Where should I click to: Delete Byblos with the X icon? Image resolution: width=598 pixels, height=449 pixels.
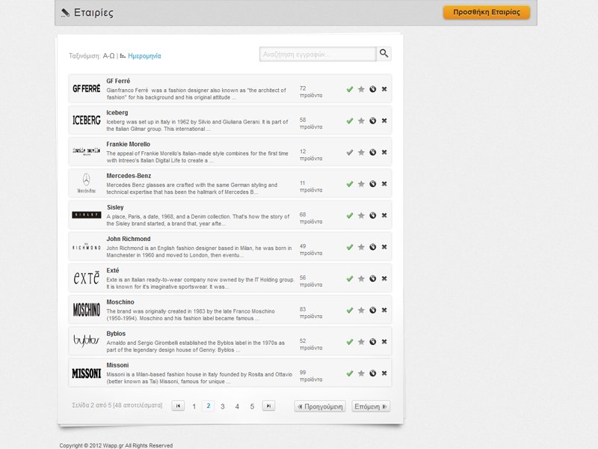point(384,342)
